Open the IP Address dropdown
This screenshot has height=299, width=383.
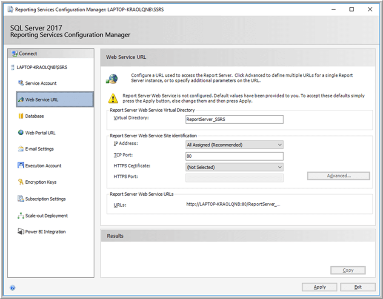click(x=234, y=145)
